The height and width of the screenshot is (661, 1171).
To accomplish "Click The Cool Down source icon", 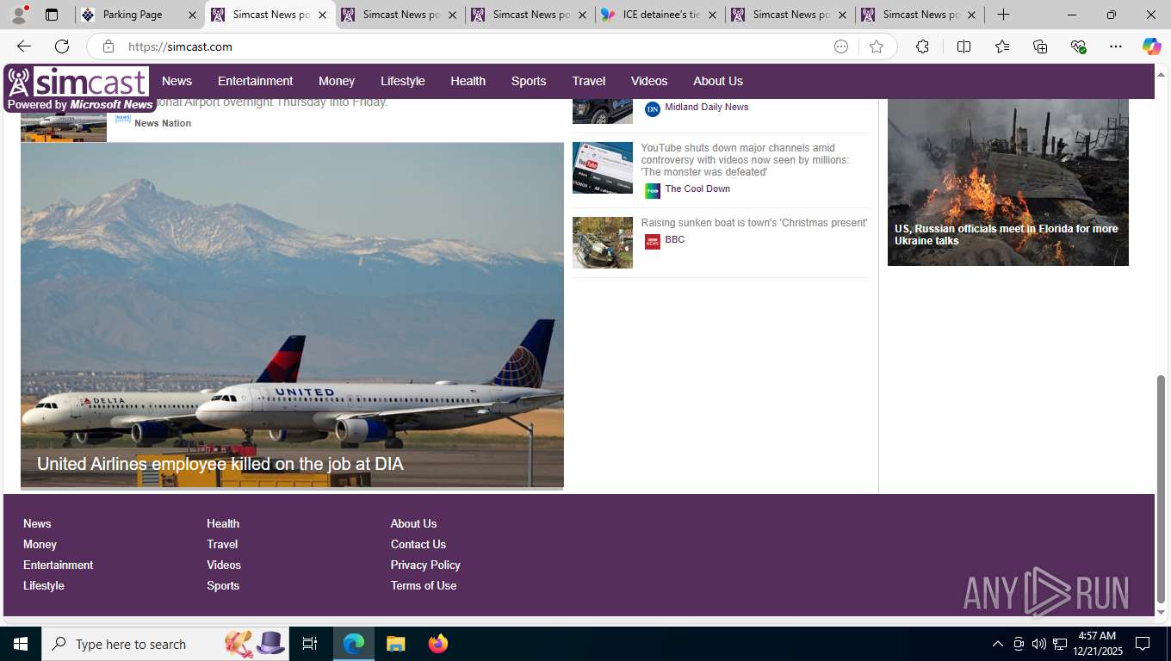I will [653, 191].
